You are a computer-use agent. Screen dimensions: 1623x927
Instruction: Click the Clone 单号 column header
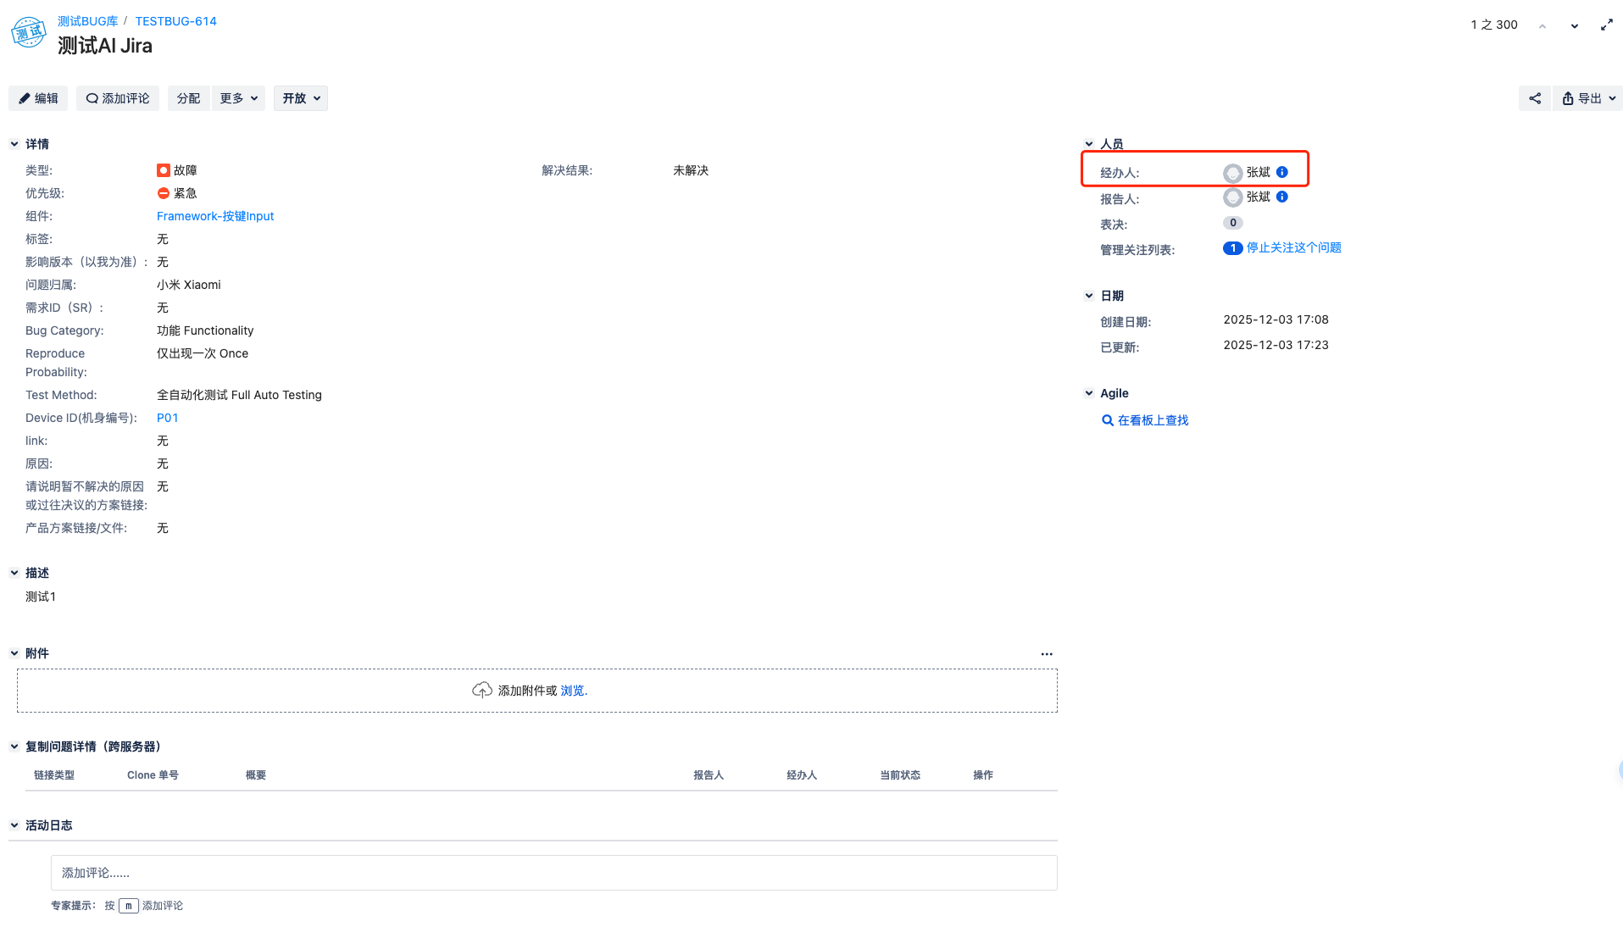click(153, 775)
